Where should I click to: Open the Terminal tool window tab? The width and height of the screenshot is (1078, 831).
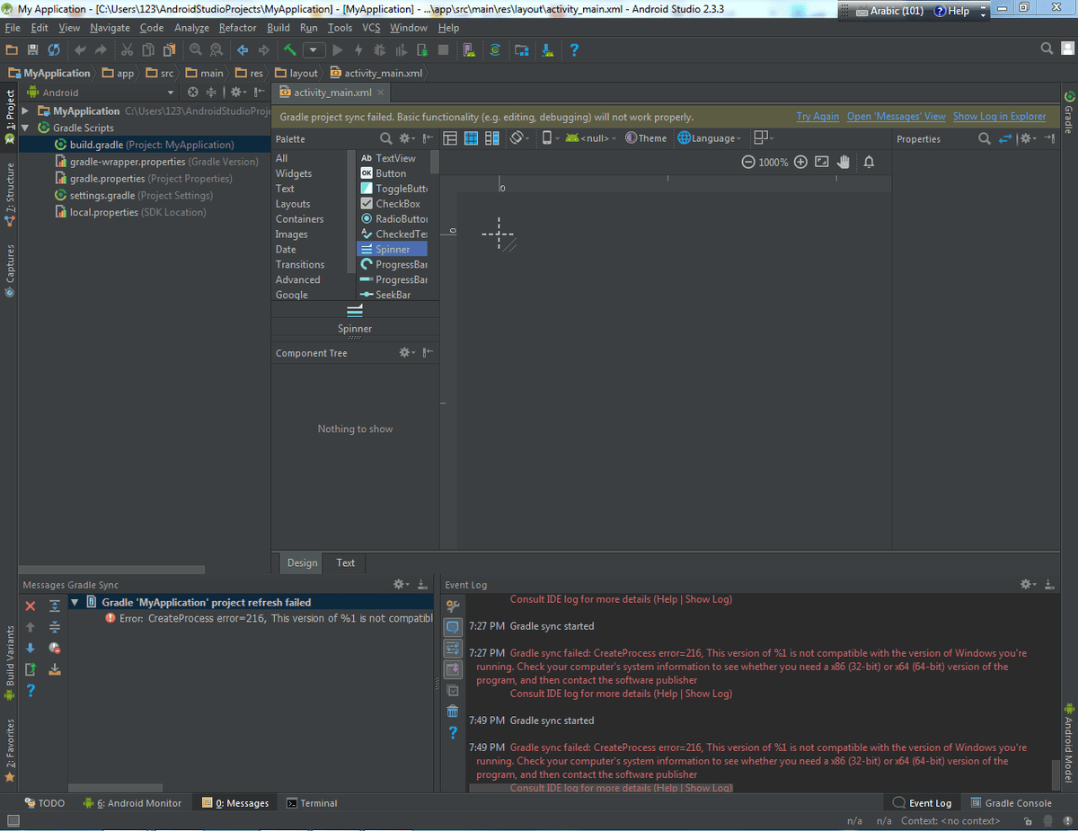pos(312,803)
